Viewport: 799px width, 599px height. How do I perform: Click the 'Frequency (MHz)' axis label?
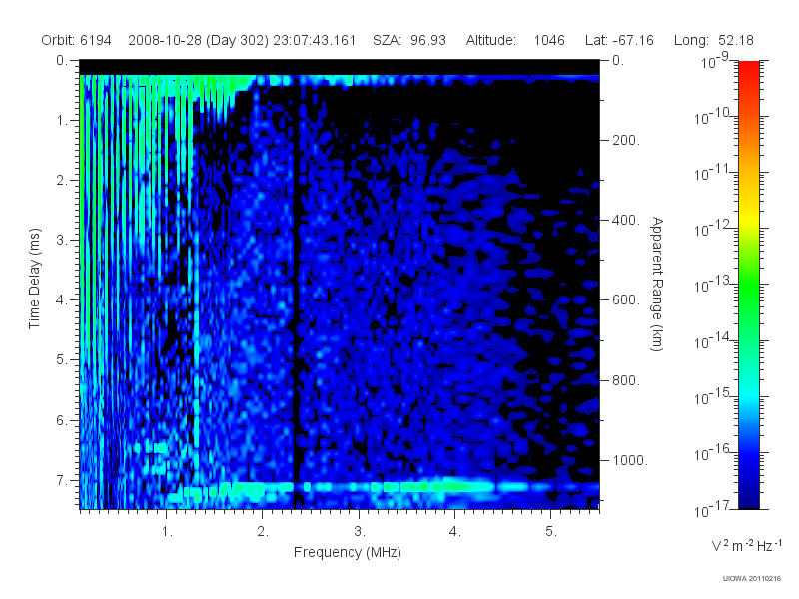pyautogui.click(x=347, y=552)
